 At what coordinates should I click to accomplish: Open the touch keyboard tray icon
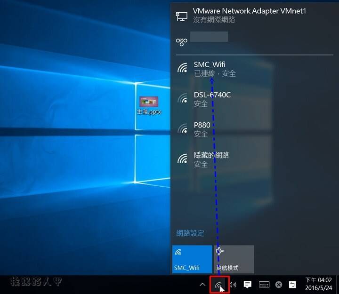(x=264, y=285)
